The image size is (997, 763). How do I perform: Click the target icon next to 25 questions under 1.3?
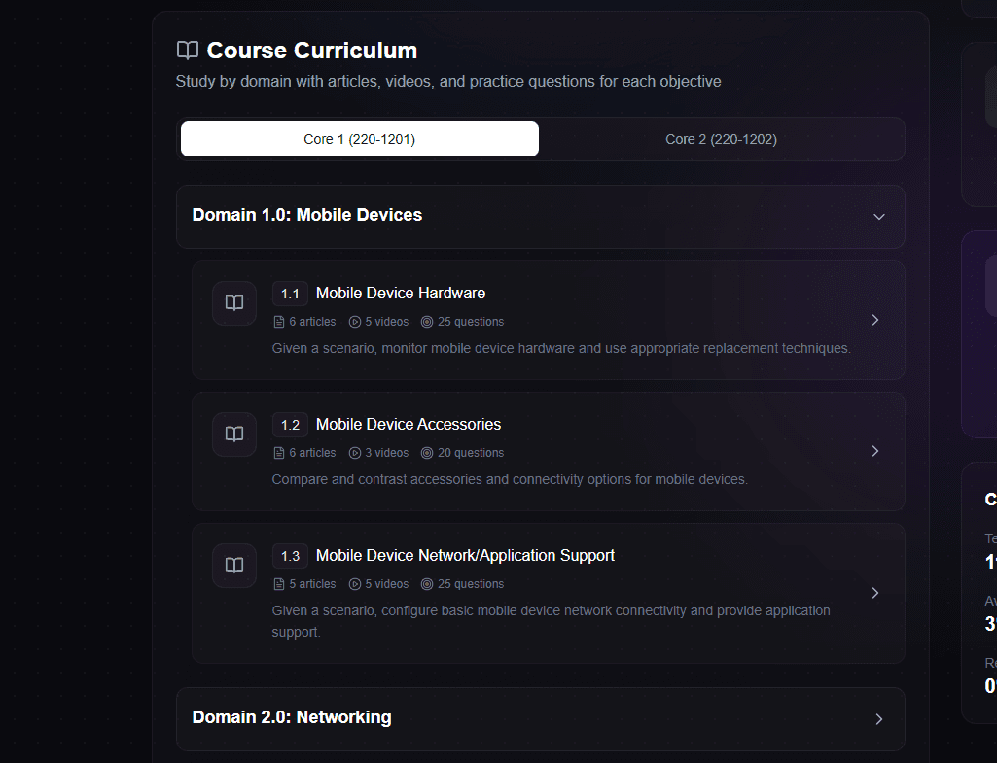tap(427, 583)
